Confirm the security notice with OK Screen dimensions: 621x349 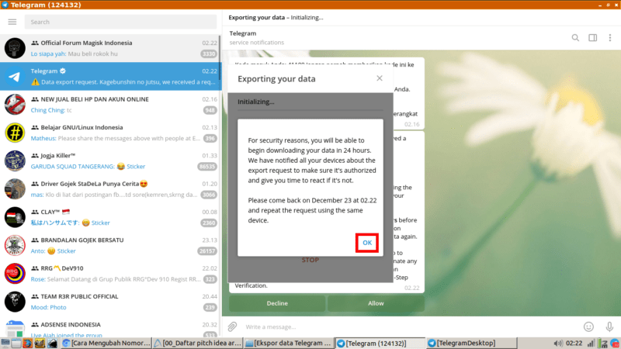pos(367,243)
